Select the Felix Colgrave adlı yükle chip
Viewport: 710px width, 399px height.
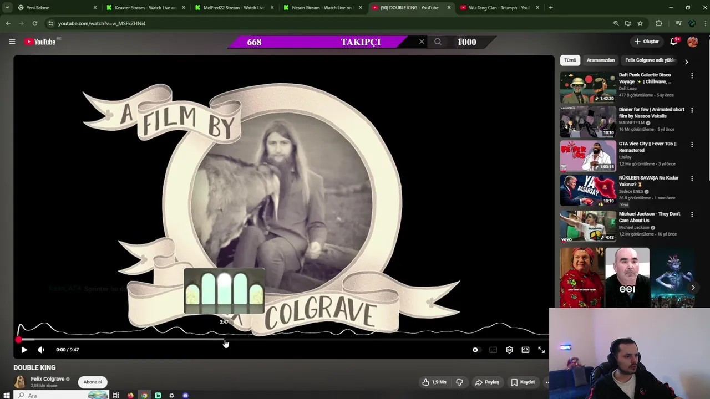coord(650,60)
